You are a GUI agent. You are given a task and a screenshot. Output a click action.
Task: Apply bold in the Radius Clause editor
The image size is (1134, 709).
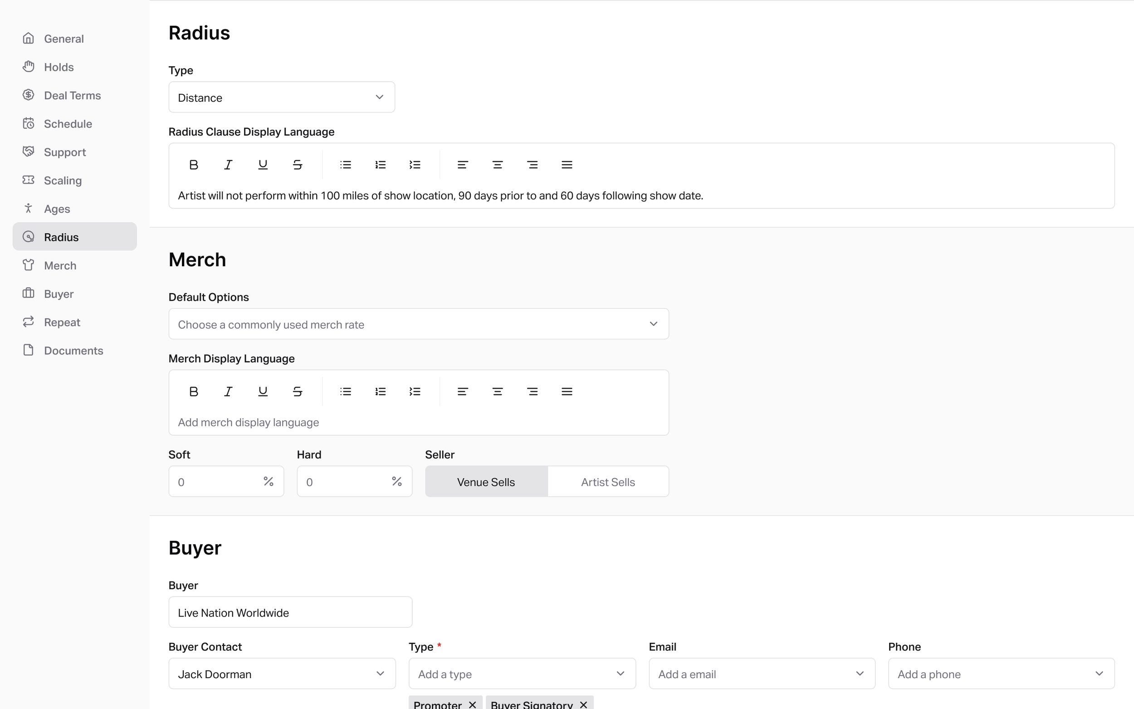click(194, 165)
